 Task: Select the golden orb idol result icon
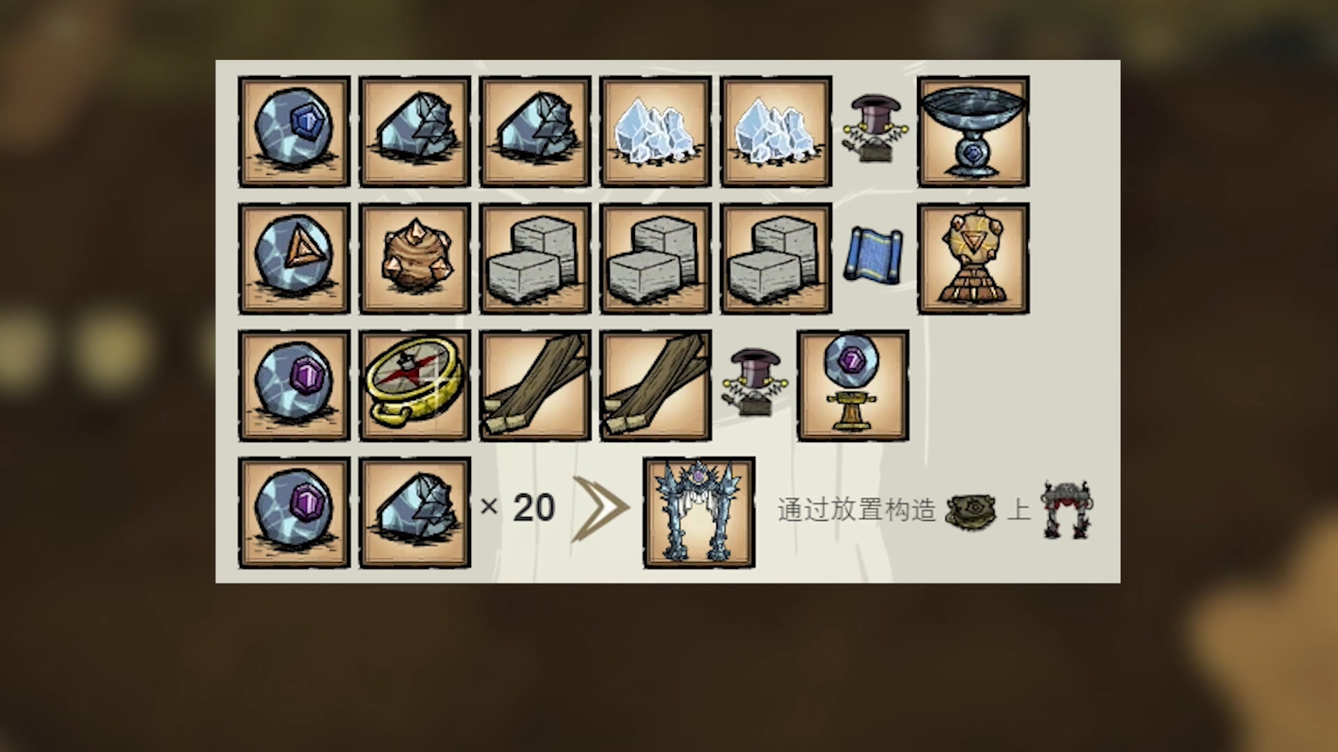[974, 258]
